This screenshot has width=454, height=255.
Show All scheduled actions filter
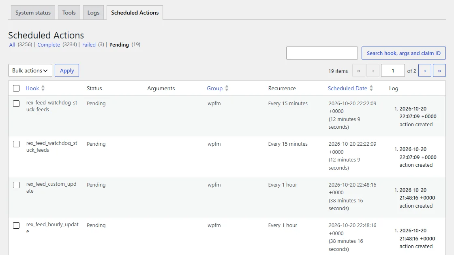[x=12, y=45]
